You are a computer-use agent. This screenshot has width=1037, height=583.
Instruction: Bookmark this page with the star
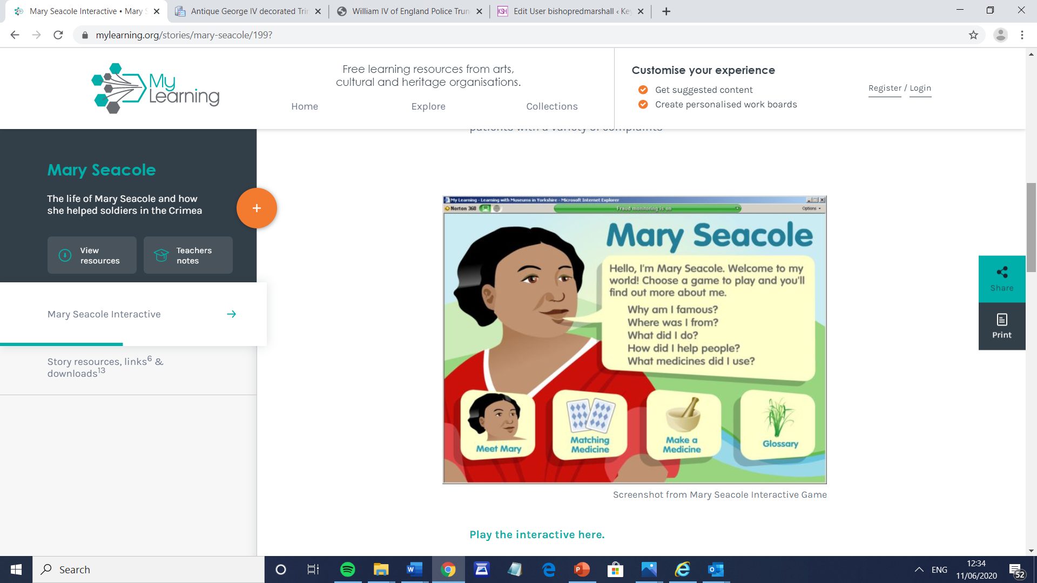tap(973, 35)
